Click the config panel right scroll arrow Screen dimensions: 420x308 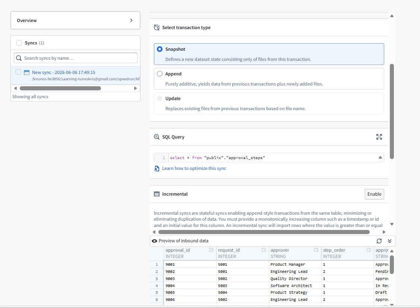(x=384, y=232)
